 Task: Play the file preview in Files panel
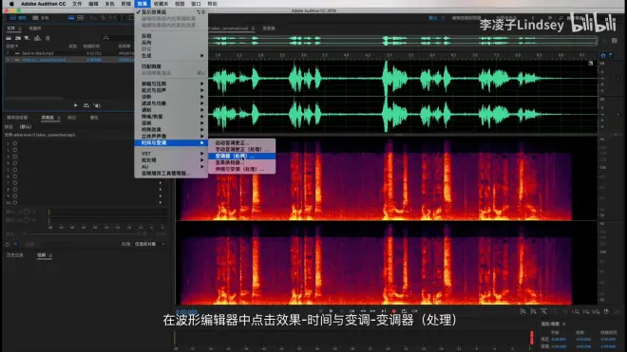point(76,105)
